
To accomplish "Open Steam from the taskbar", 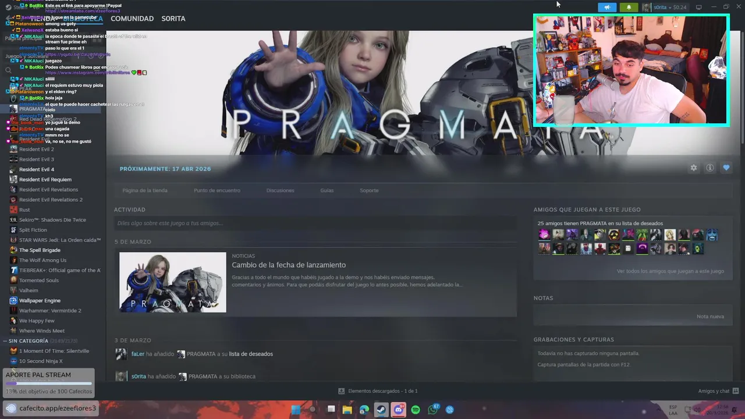I will 381,410.
